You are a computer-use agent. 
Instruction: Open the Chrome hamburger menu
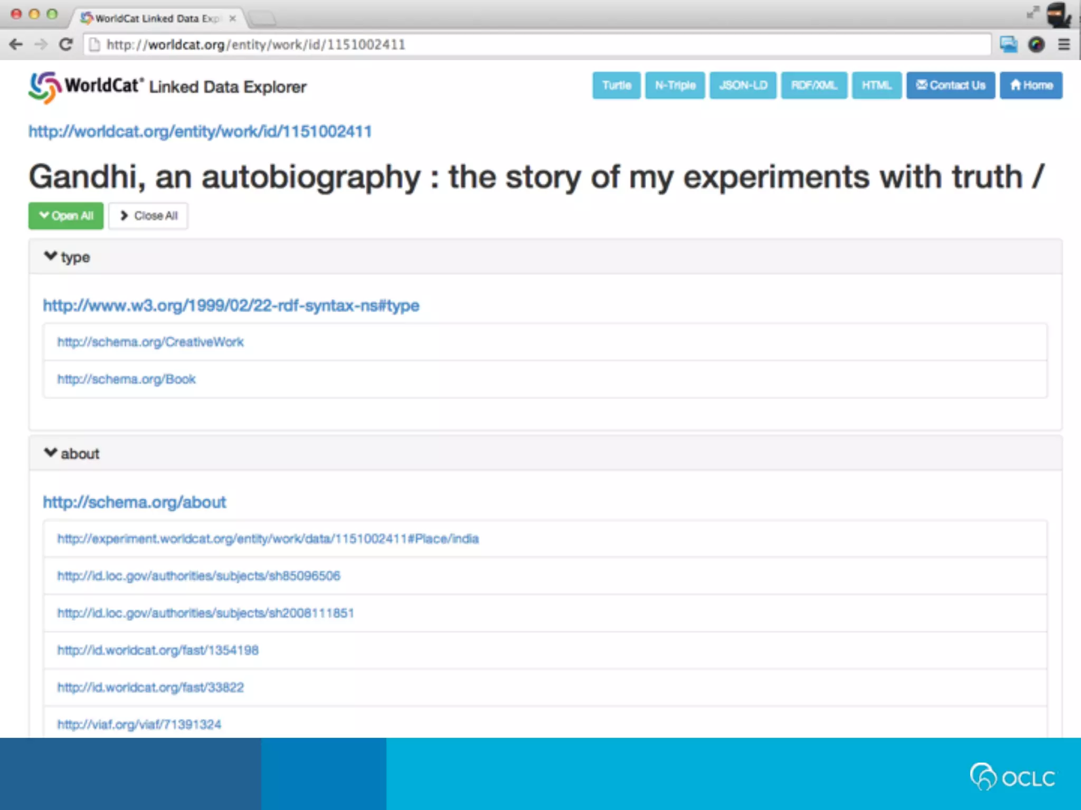pyautogui.click(x=1064, y=44)
